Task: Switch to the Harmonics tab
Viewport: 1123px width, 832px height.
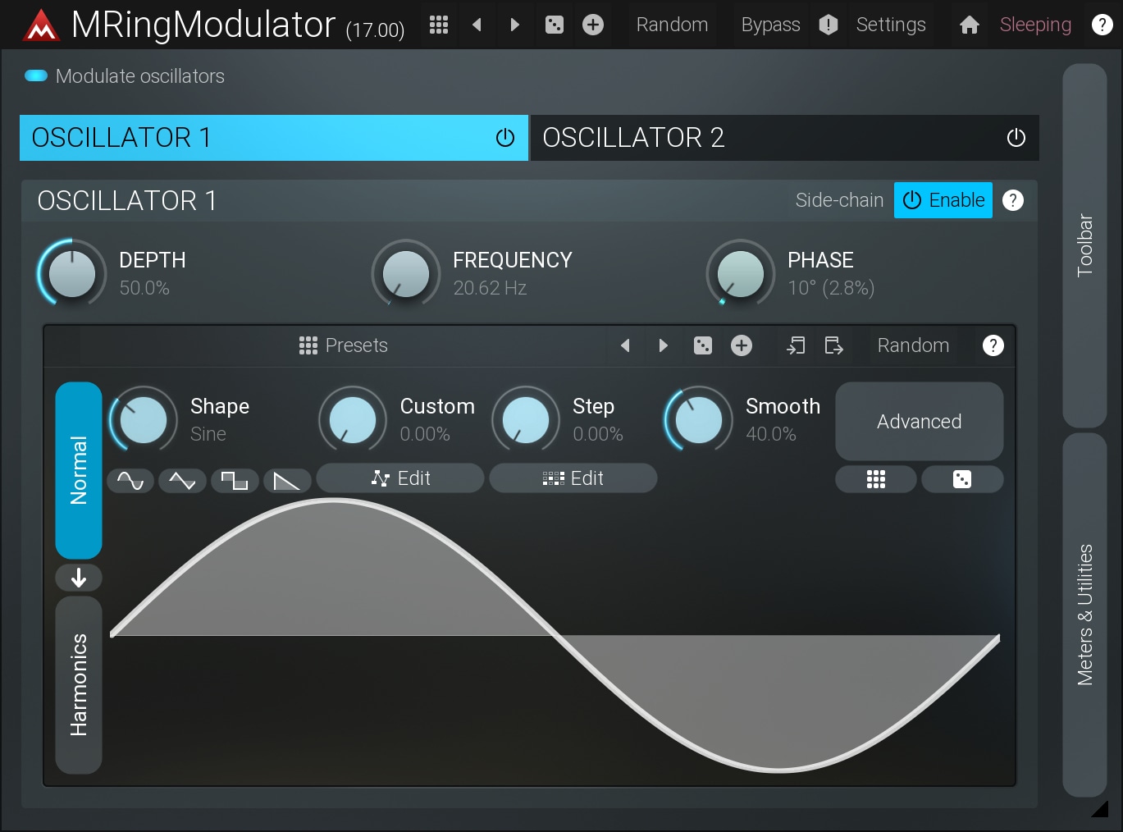Action: coord(79,684)
